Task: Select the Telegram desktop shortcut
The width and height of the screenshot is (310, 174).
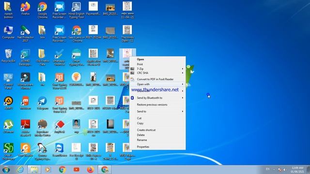Action: pos(42,103)
